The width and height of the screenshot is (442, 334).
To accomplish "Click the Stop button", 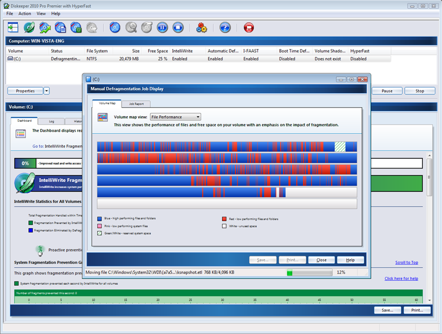I will (x=420, y=91).
